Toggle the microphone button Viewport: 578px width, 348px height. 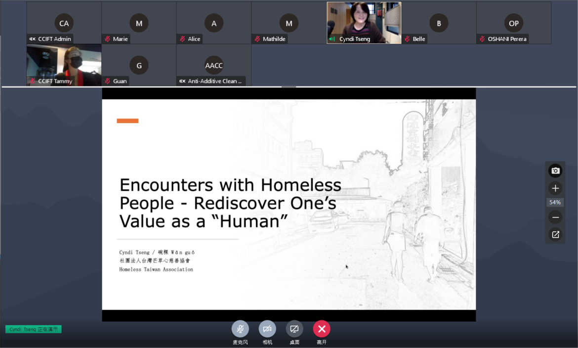tap(240, 329)
